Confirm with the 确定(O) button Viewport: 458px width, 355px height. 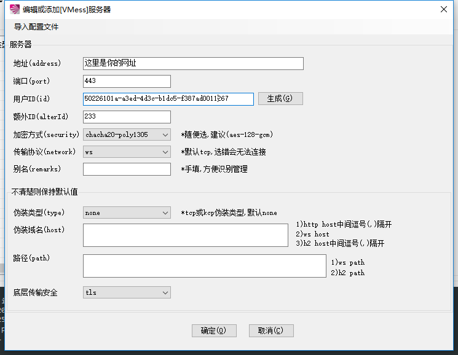coord(214,330)
